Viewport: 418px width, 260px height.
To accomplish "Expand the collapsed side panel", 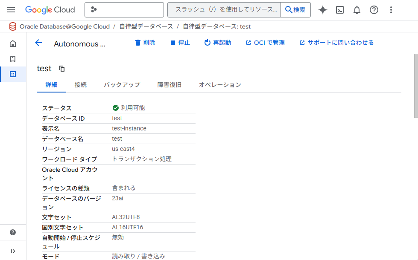I will 13,251.
